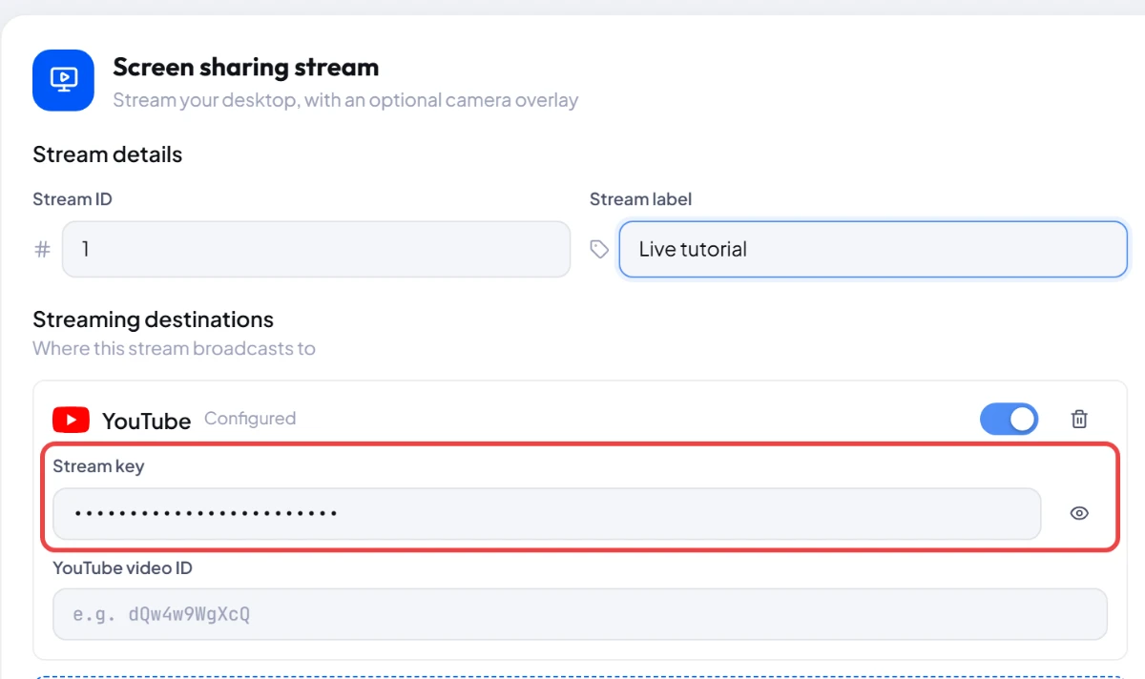
Task: Click the 'Where this stream broadcasts to' text
Action: 174,349
